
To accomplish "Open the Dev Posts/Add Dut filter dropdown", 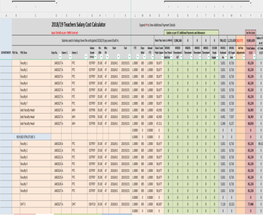I will point(171,57).
